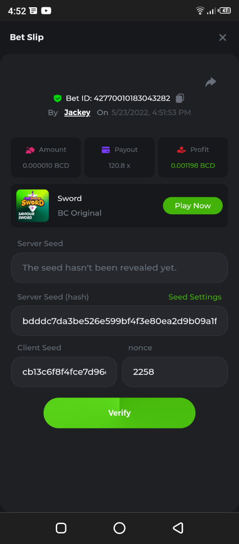Click the Play Now button
The height and width of the screenshot is (544, 239).
(193, 205)
